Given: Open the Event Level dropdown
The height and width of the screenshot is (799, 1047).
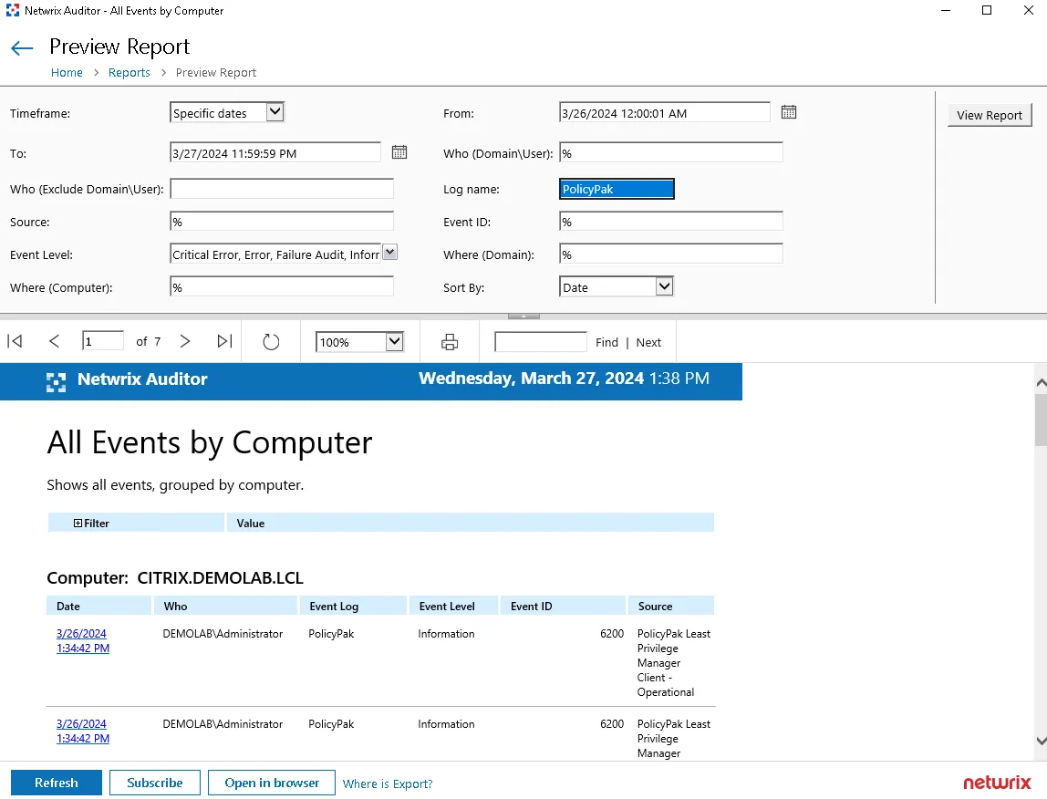Looking at the screenshot, I should pyautogui.click(x=389, y=254).
